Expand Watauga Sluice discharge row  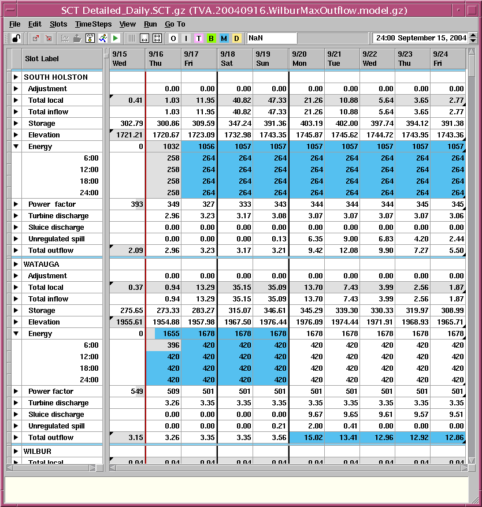tap(16, 415)
